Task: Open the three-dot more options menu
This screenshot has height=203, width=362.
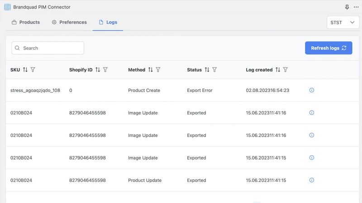Action: pyautogui.click(x=356, y=7)
